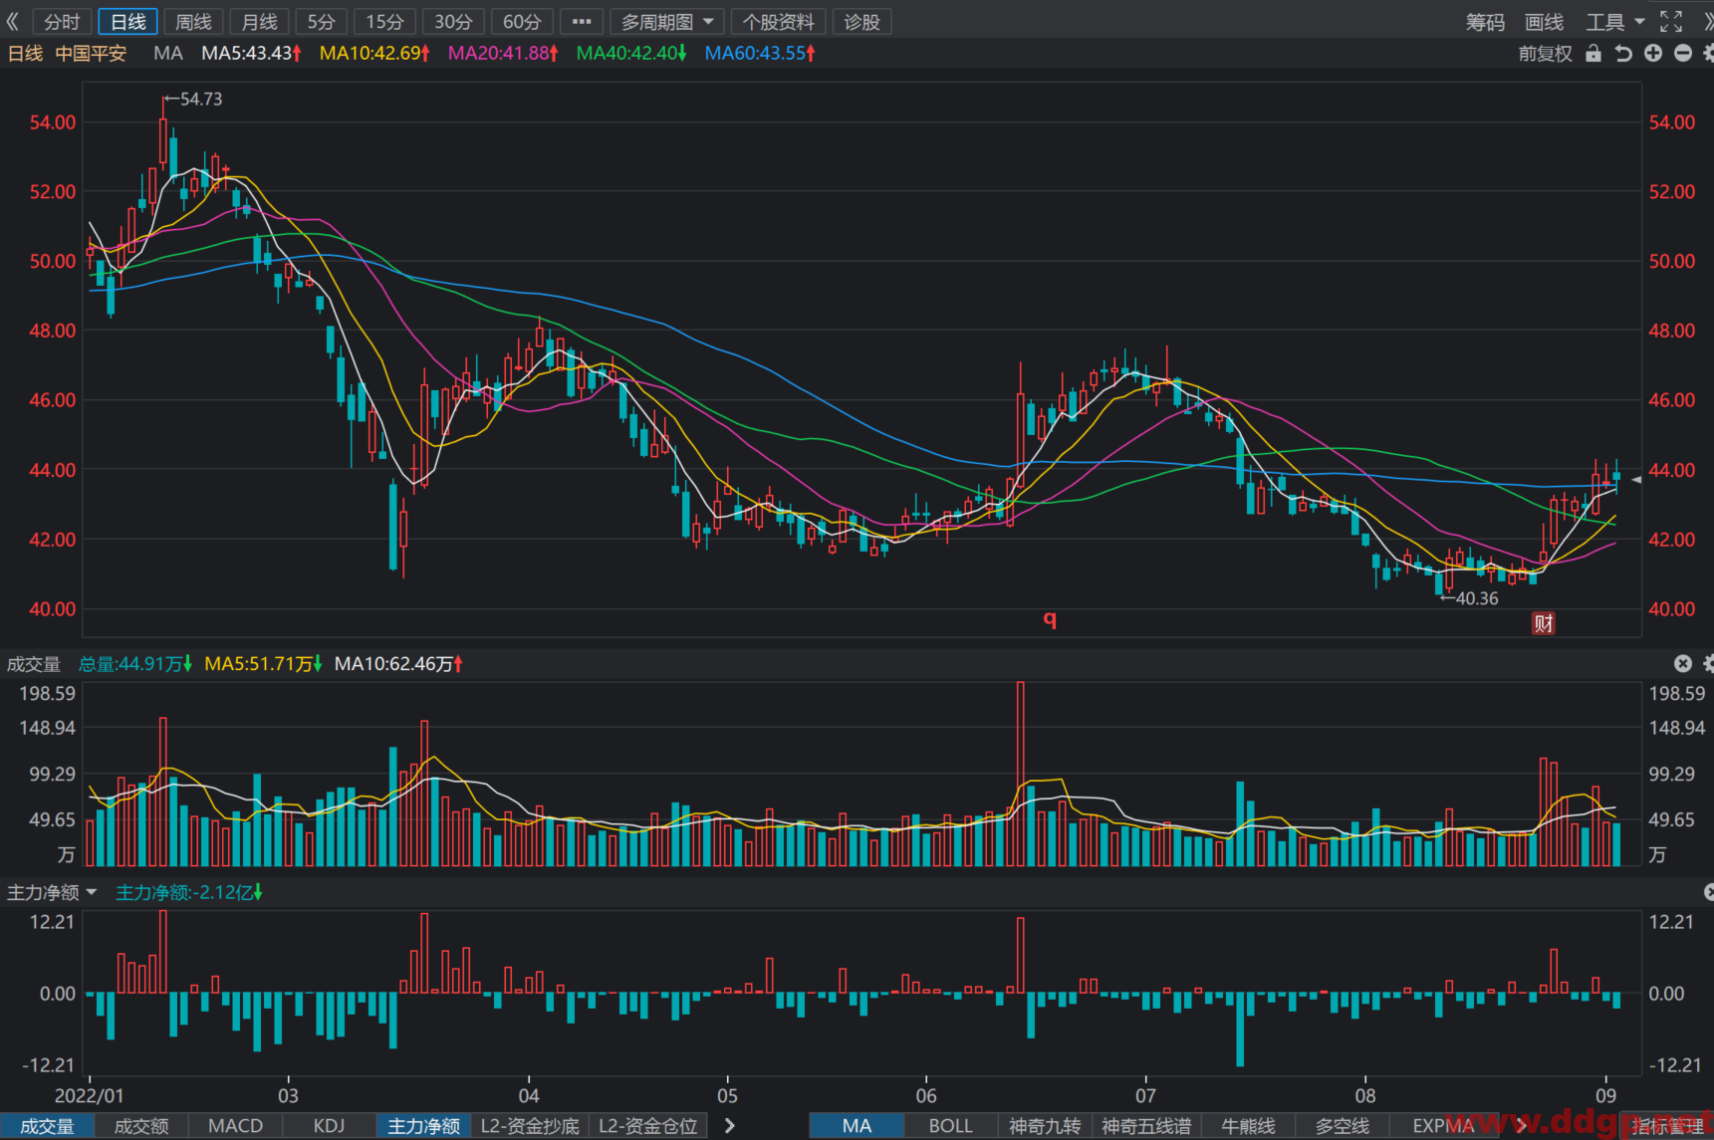Select the MACD indicator tab
The width and height of the screenshot is (1714, 1140).
tap(236, 1125)
